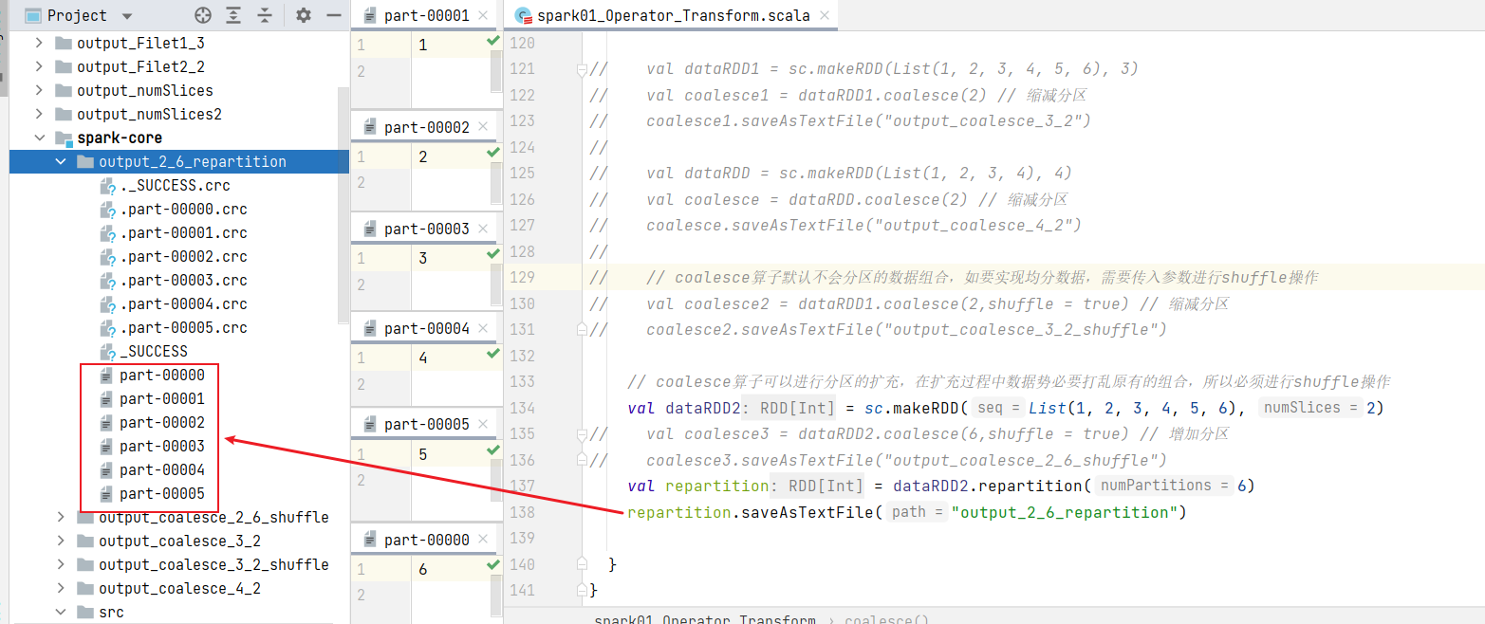The width and height of the screenshot is (1485, 624).
Task: Collapse the output_2_6_repartition folder
Action: (x=61, y=161)
